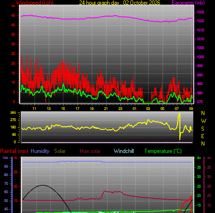Click the Solar legend label
Screen dimensions: 215x213
(x=60, y=151)
